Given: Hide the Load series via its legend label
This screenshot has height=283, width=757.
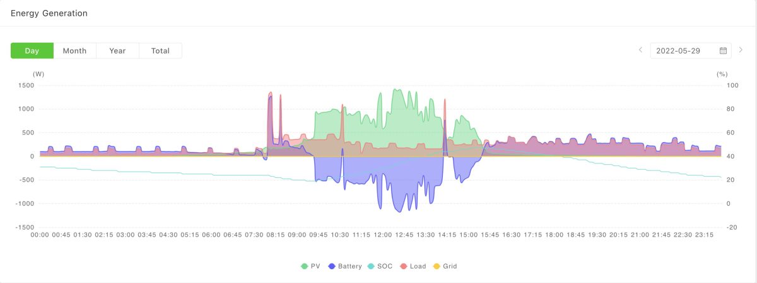Looking at the screenshot, I should point(418,267).
